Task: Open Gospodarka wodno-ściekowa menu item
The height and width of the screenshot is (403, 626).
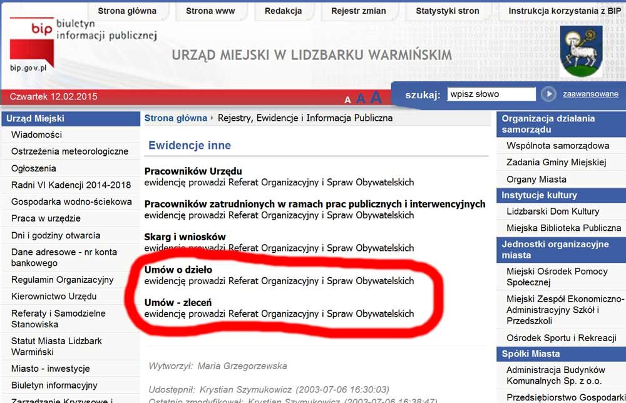Action: [71, 202]
